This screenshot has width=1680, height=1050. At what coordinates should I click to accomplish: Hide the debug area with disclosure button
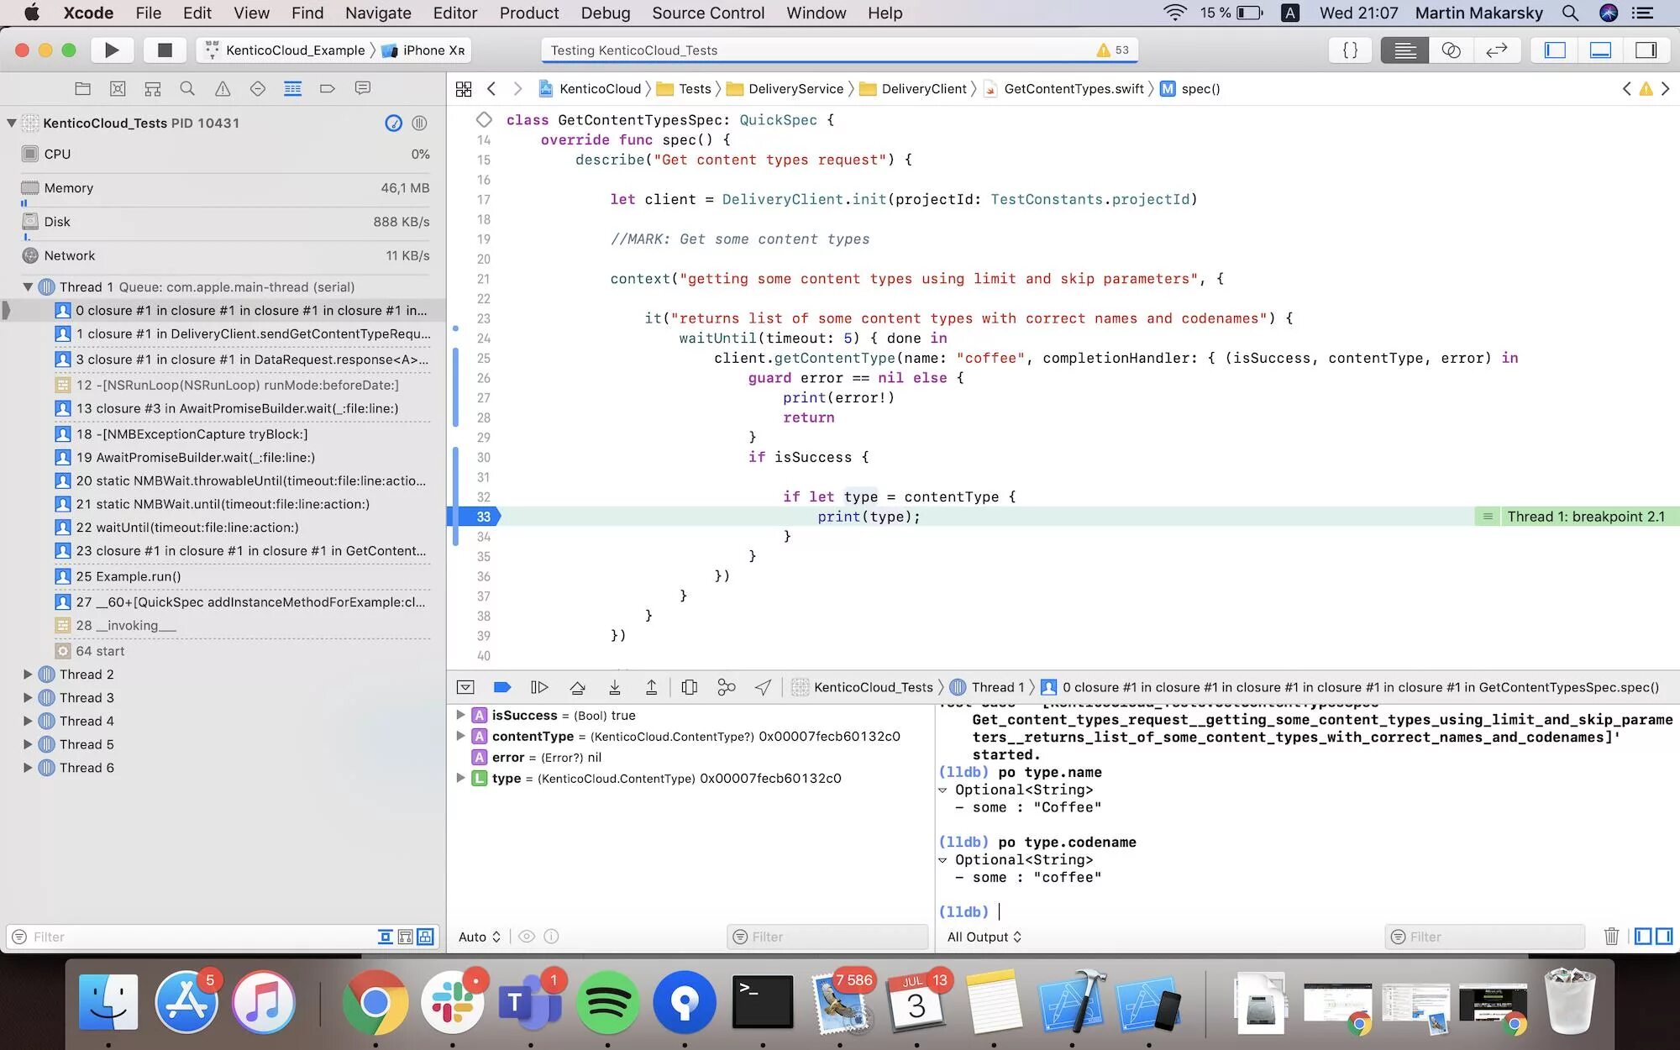465,687
